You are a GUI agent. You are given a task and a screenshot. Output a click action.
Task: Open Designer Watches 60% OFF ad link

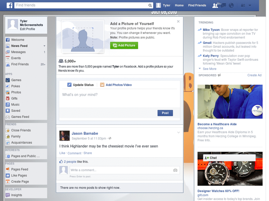tap(218, 191)
